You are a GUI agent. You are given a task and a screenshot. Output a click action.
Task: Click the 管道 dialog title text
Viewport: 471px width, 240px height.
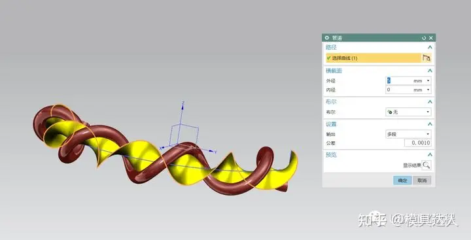point(337,38)
